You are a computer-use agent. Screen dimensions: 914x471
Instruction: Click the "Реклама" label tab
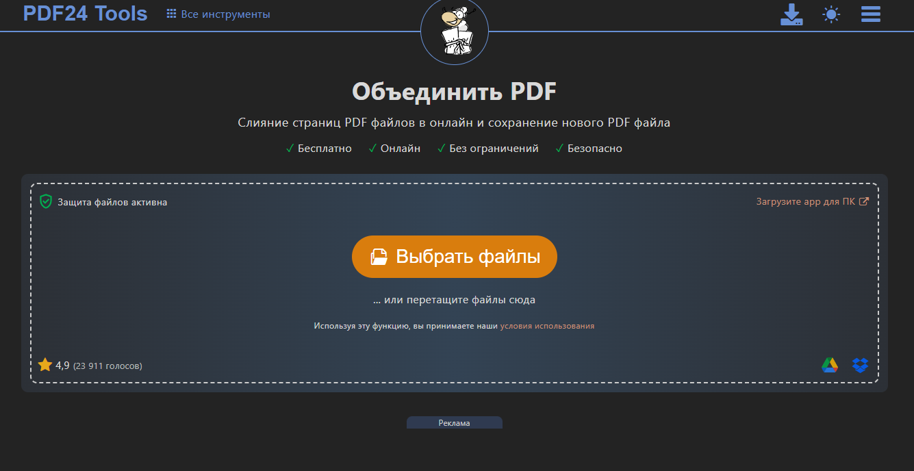(x=455, y=422)
